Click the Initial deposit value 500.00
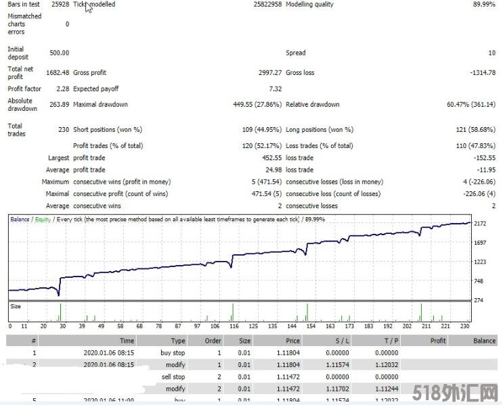This screenshot has height=409, width=503. (x=60, y=53)
